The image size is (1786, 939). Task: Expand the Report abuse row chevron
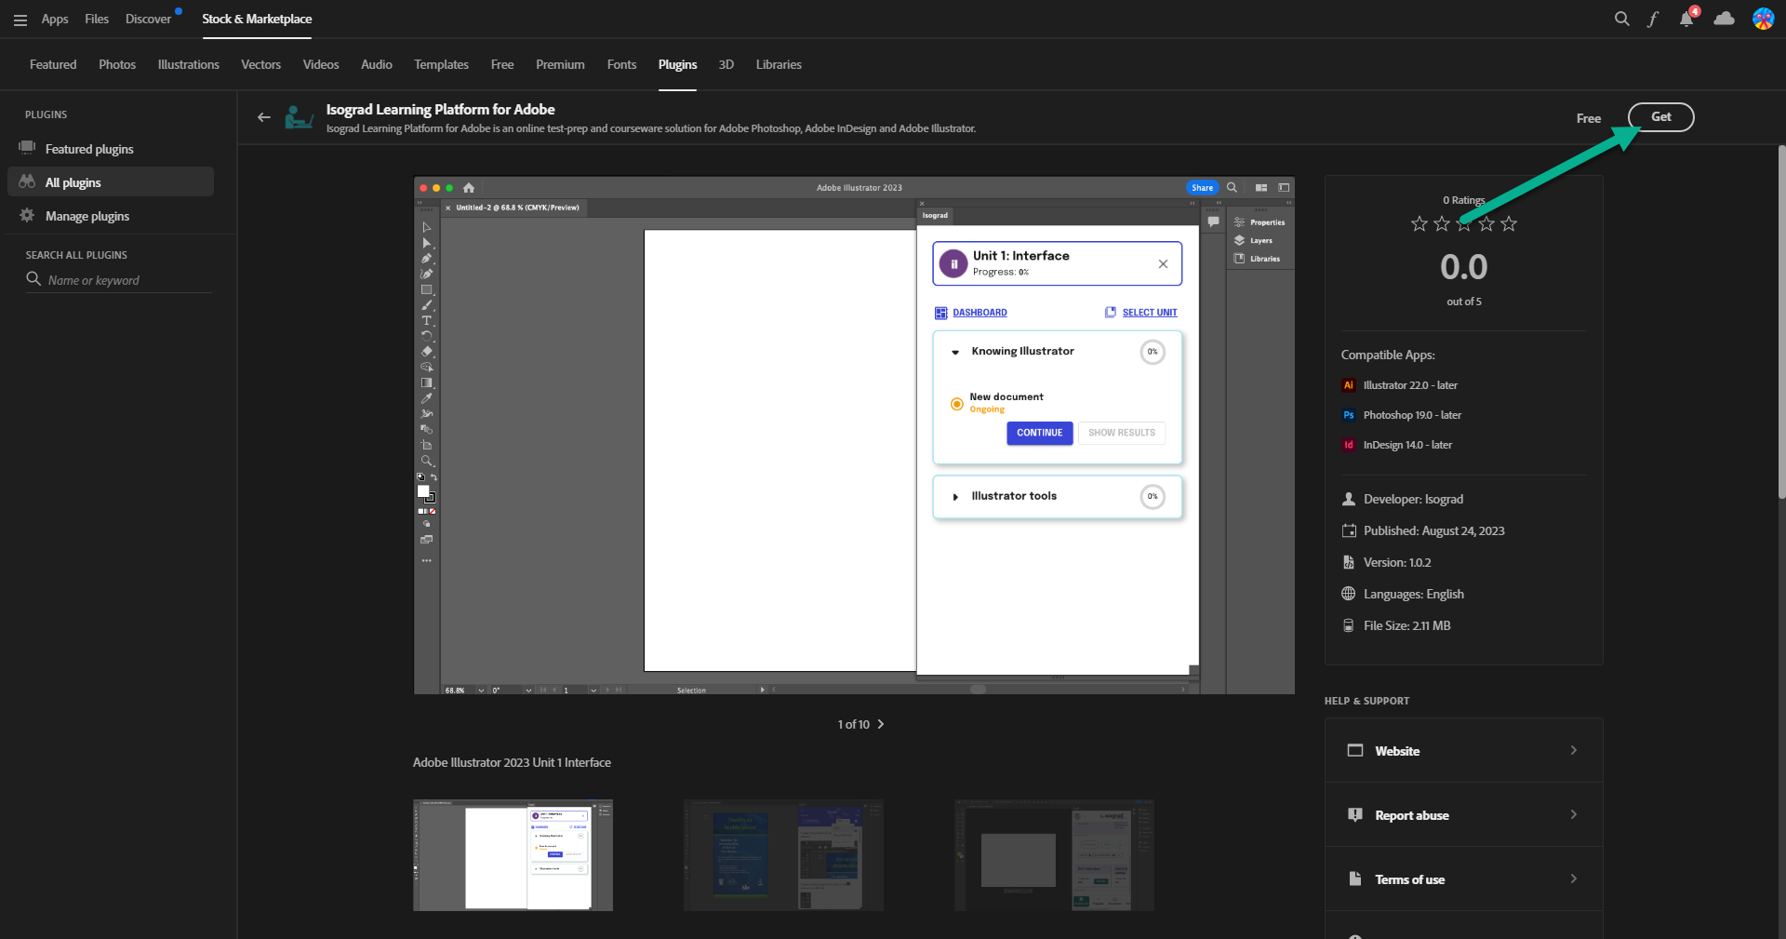(1574, 814)
